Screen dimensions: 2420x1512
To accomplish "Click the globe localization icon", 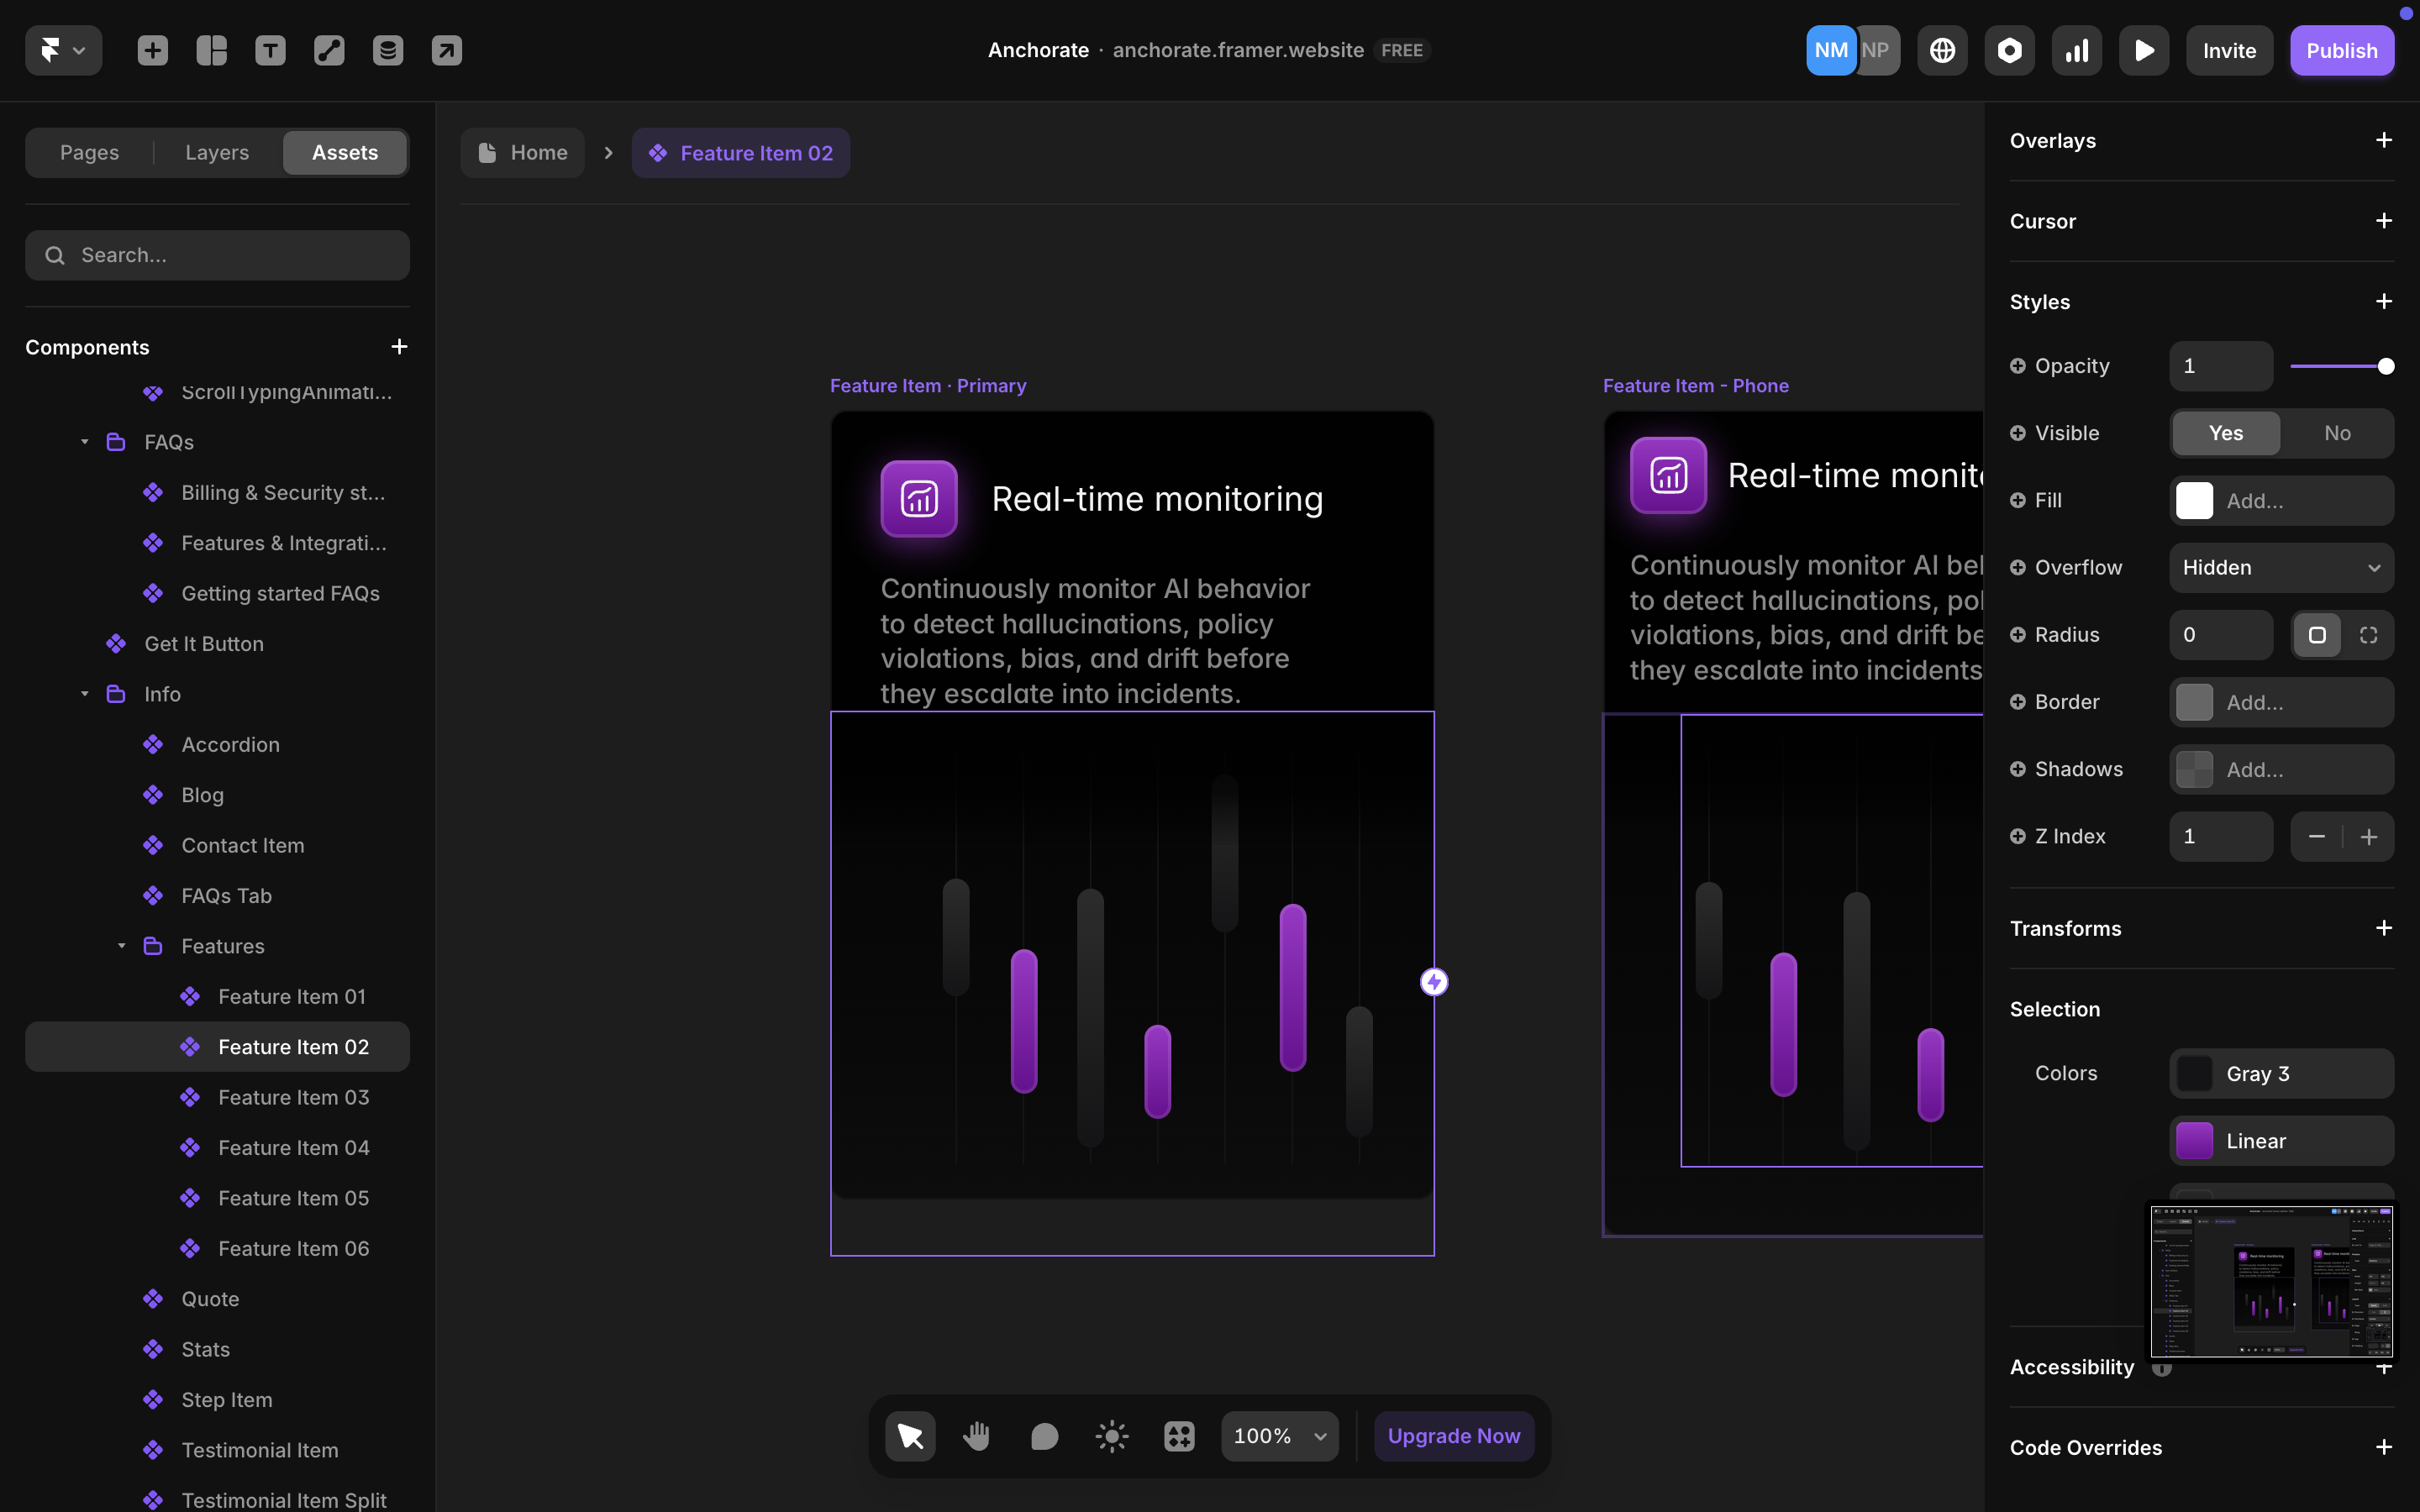I will [x=1942, y=50].
